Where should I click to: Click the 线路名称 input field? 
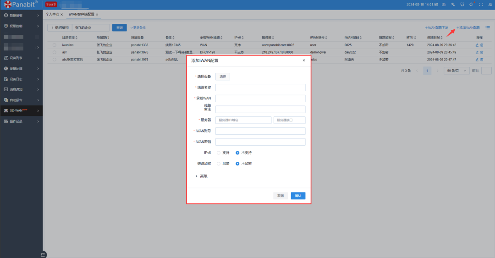click(x=260, y=88)
